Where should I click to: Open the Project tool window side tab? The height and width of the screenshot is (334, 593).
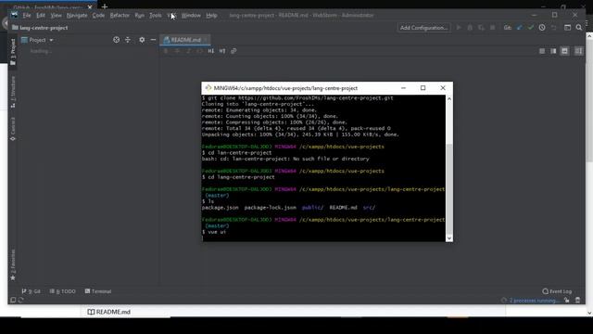[x=13, y=52]
